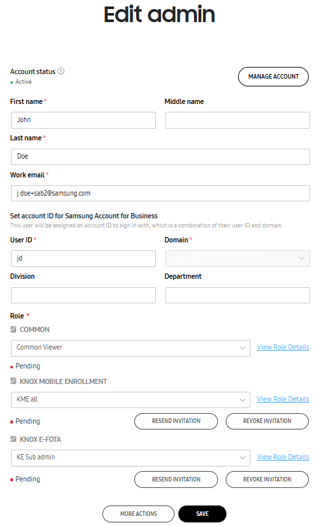Click the Active status text

coord(23,82)
